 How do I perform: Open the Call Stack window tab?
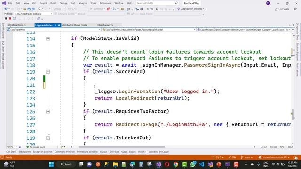coord(11,152)
